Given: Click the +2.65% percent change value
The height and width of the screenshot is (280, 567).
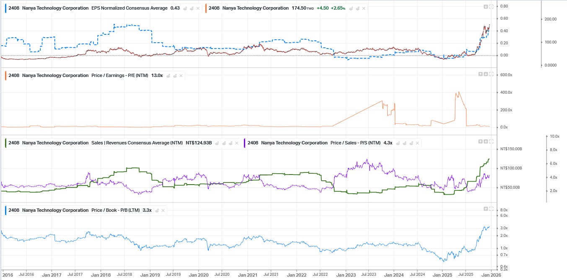Looking at the screenshot, I should [339, 8].
